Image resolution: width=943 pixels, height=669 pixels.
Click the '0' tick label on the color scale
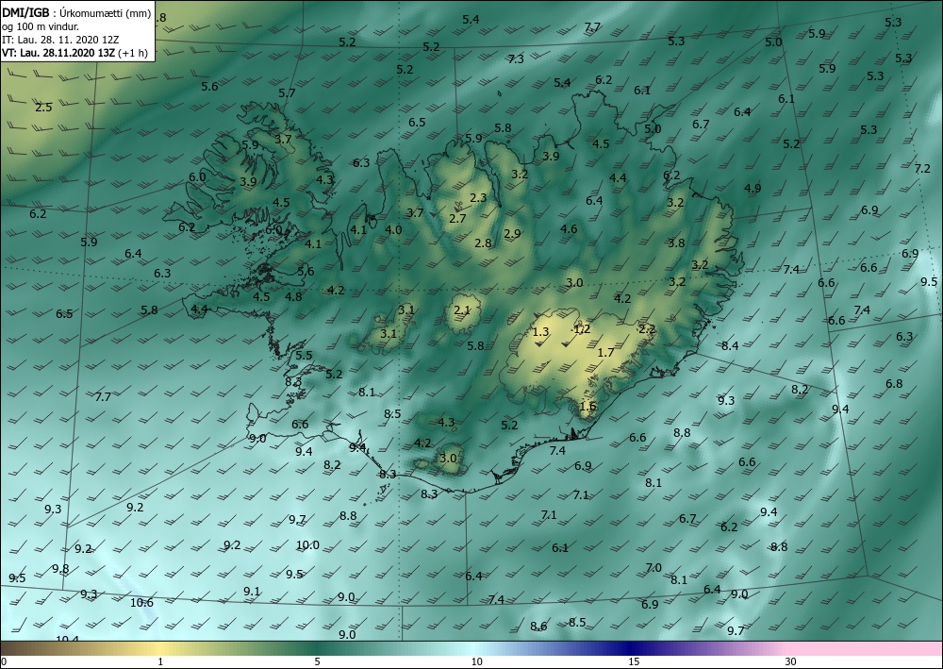click(x=4, y=661)
